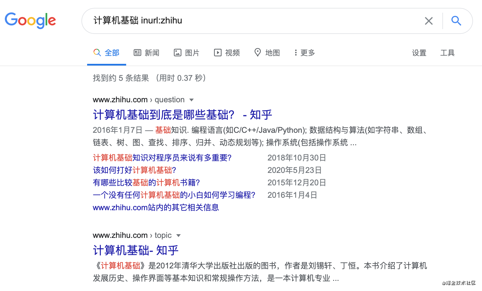
Task: Click the play icon beside 视频
Action: pos(218,53)
